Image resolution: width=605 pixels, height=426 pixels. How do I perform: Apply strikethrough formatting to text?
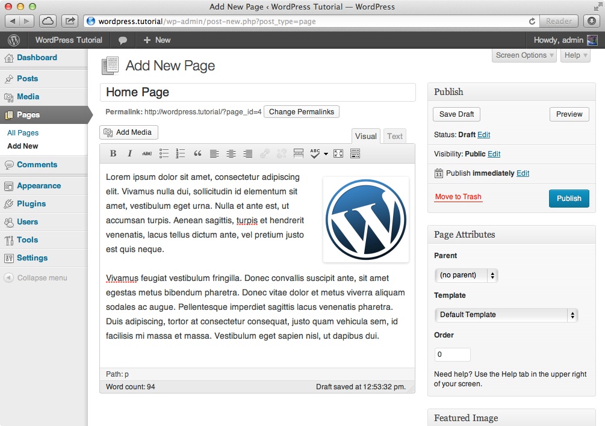point(147,153)
